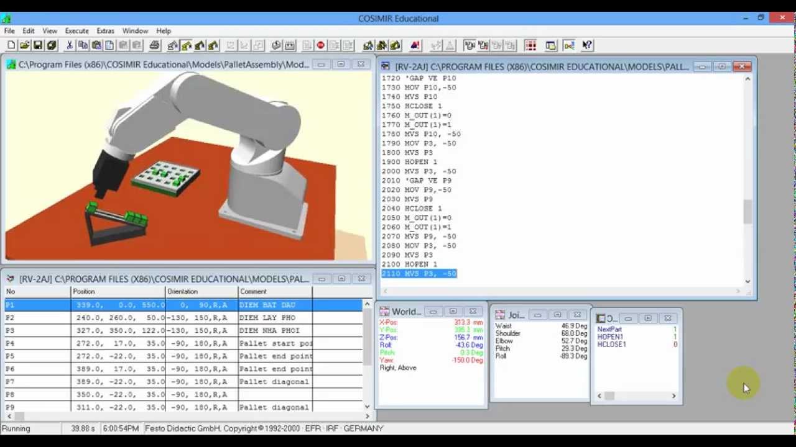Click the position list scroll-down arrow

tap(367, 406)
